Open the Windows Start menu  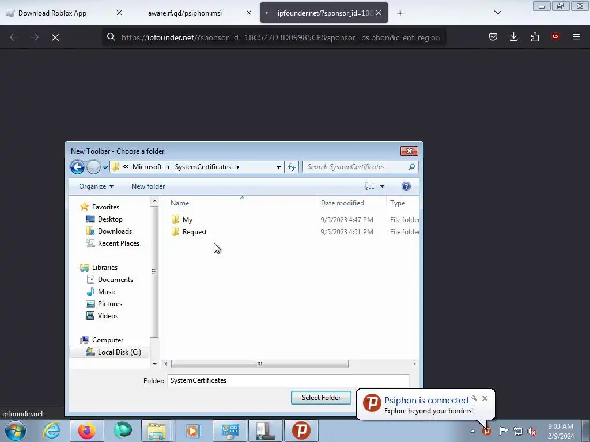(x=16, y=430)
